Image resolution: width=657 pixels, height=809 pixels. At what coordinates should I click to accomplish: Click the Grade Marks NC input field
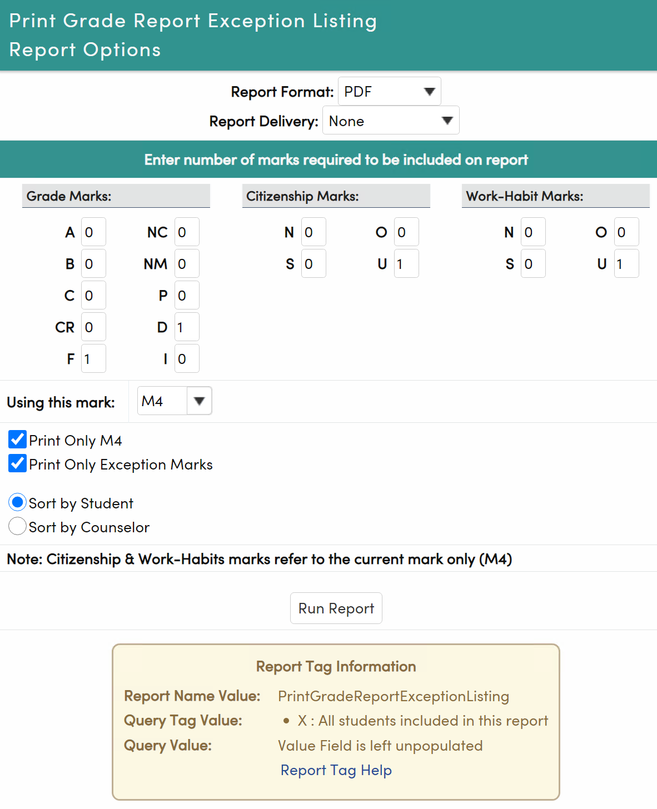tap(187, 232)
